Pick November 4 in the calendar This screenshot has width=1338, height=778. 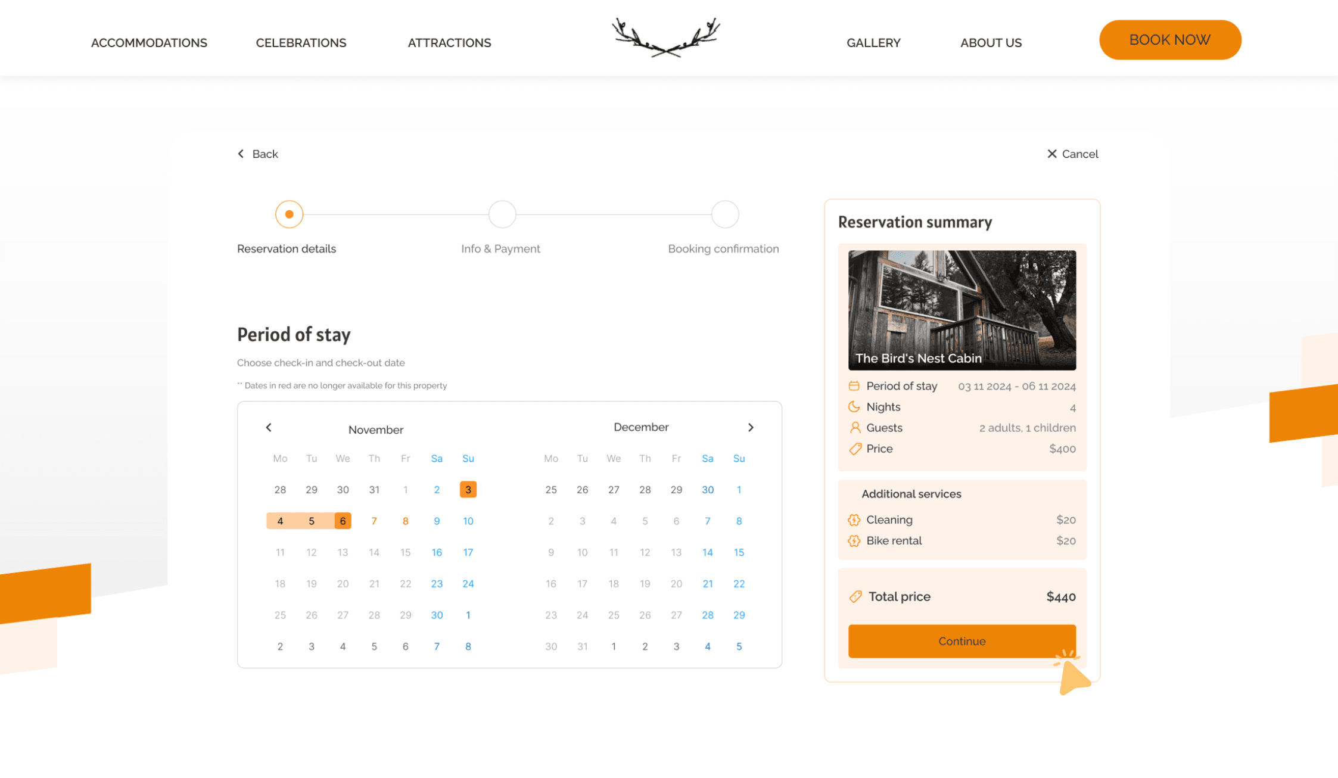pyautogui.click(x=280, y=521)
